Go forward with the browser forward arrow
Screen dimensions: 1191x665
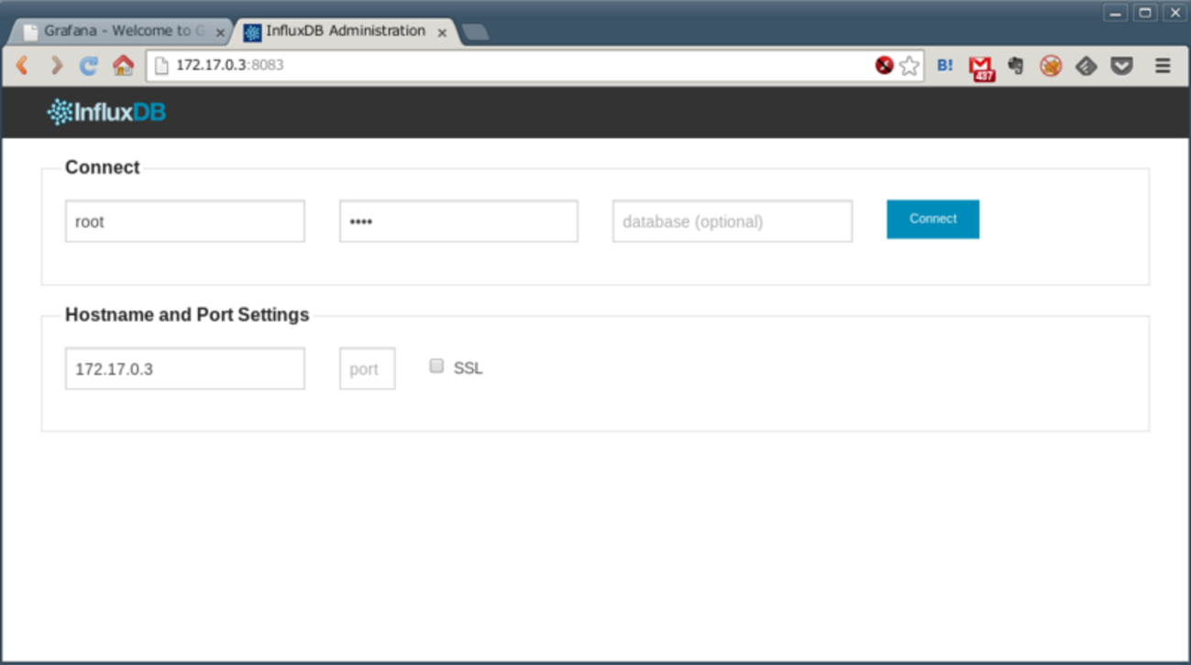[x=56, y=65]
